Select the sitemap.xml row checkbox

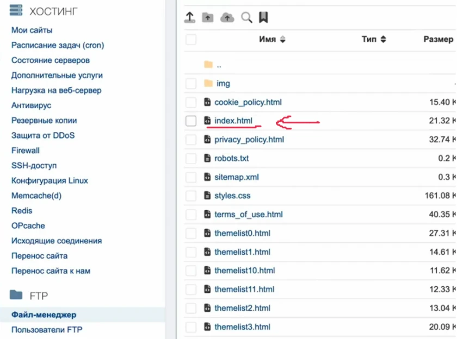coord(190,177)
